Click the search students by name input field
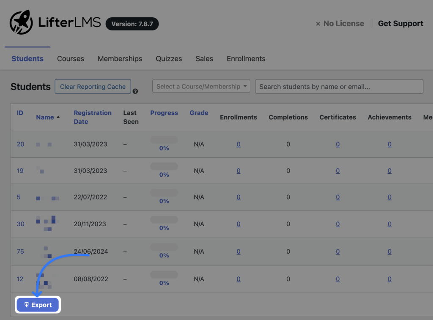This screenshot has height=320, width=433. 339,86
